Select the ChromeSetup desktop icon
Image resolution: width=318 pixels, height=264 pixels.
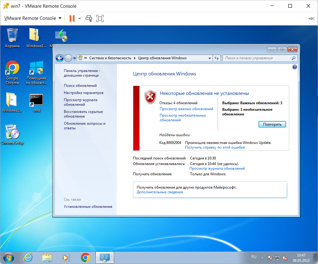point(12,135)
